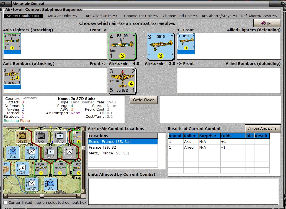Click the Roller column header

click(x=191, y=136)
